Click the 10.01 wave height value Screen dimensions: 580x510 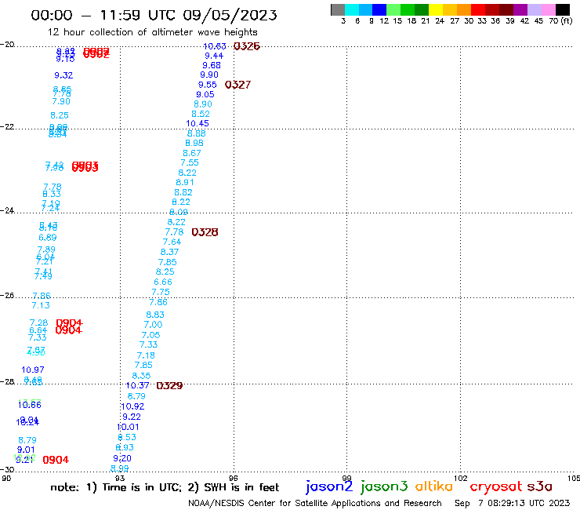(x=128, y=427)
